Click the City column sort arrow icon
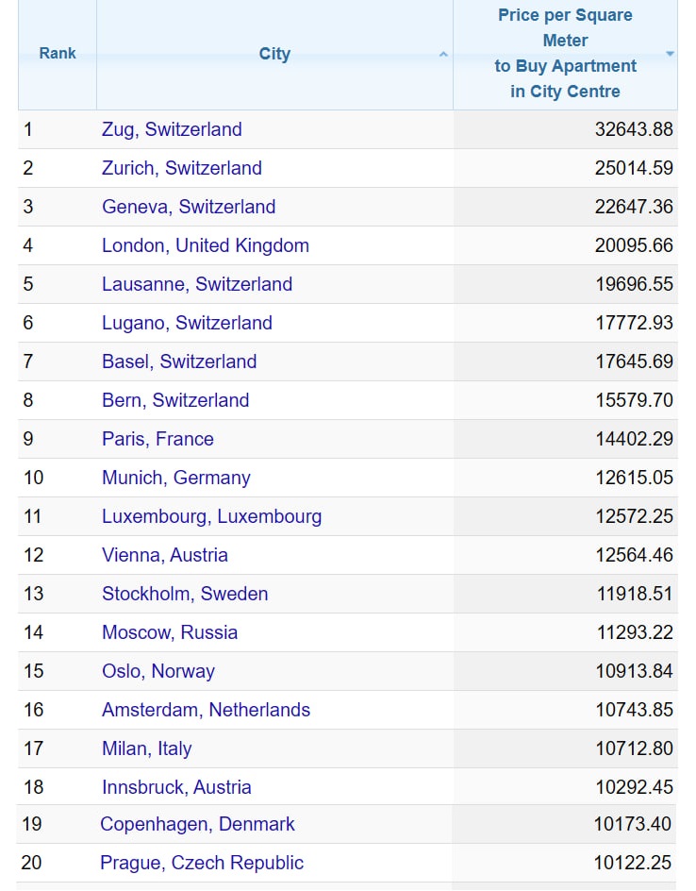 pyautogui.click(x=443, y=55)
